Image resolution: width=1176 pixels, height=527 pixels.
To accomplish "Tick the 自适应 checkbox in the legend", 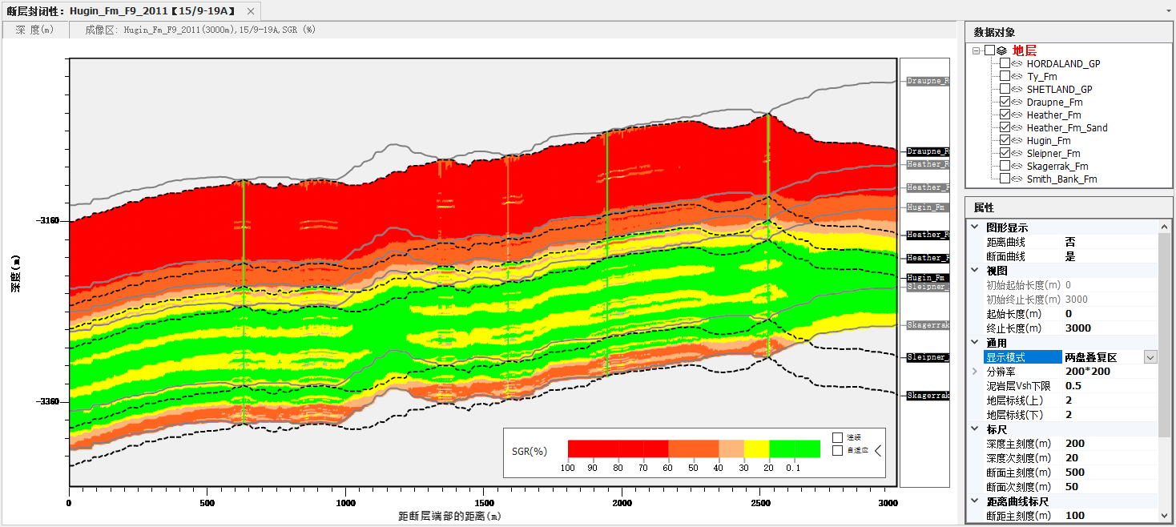I will point(837,450).
